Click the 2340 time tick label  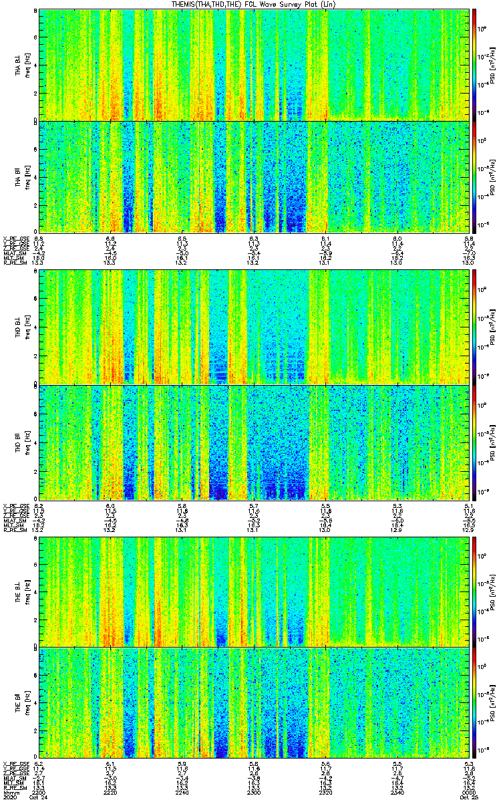click(x=396, y=793)
